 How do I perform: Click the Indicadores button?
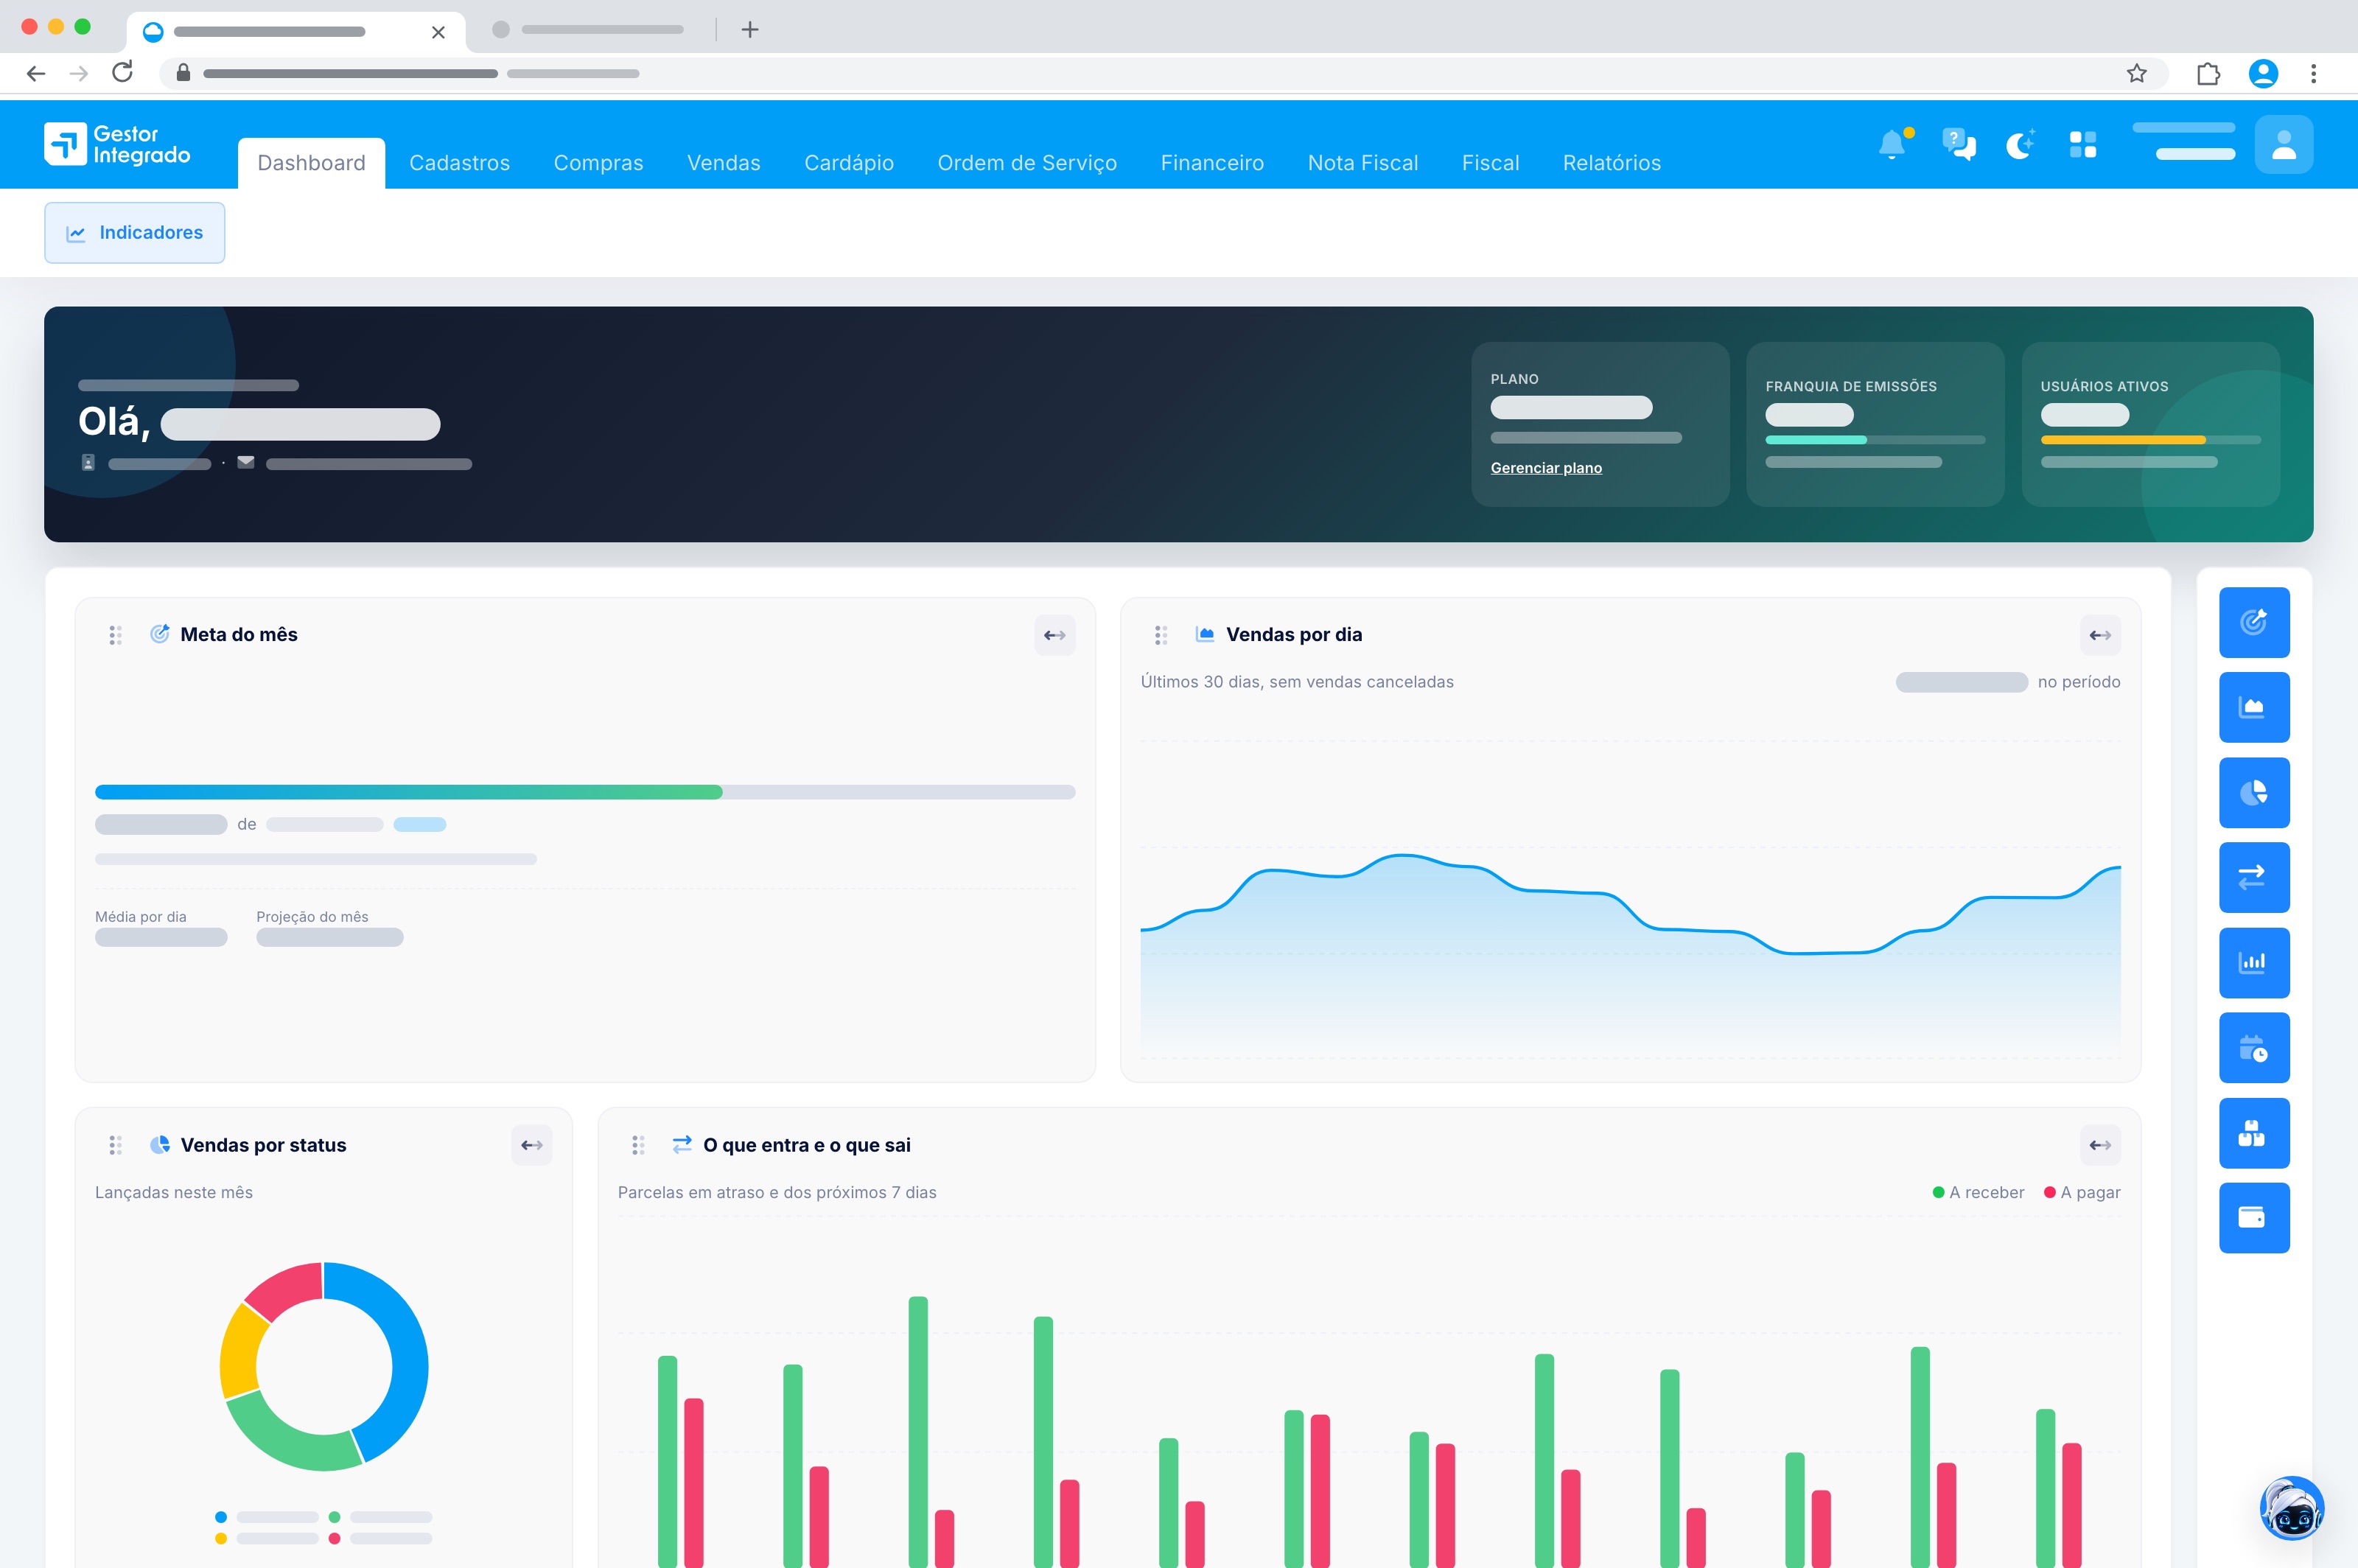pos(134,233)
